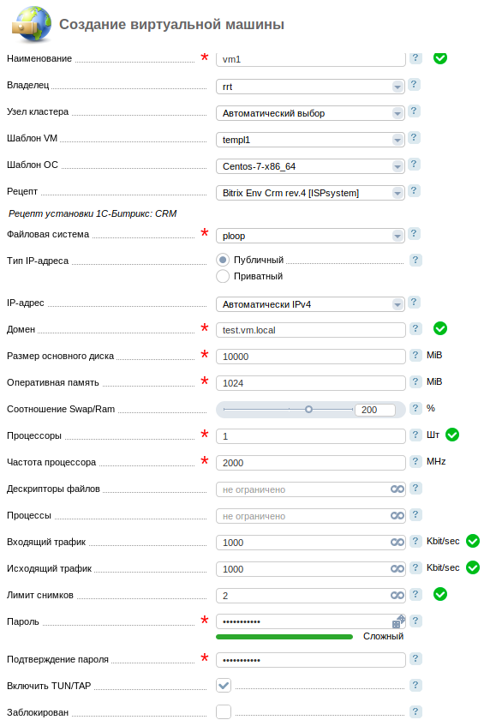Click the infinity icon in Входящий трафик field

pyautogui.click(x=397, y=542)
